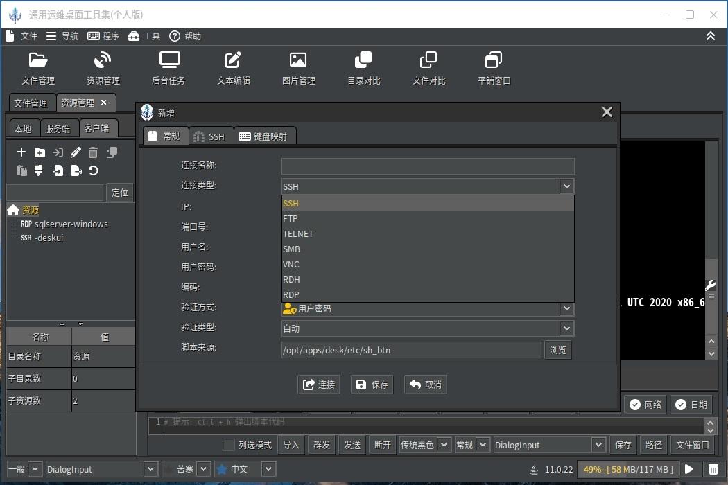Open the 中文 language dropdown
The height and width of the screenshot is (485, 728).
tap(245, 469)
